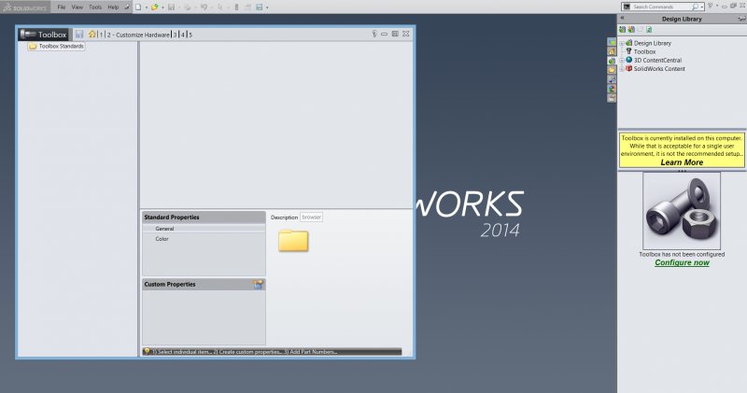747x393 pixels.
Task: Select step 2 - Customize Hardware
Action: click(138, 35)
